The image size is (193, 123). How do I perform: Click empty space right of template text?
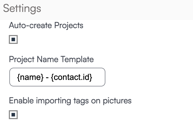click(x=98, y=77)
